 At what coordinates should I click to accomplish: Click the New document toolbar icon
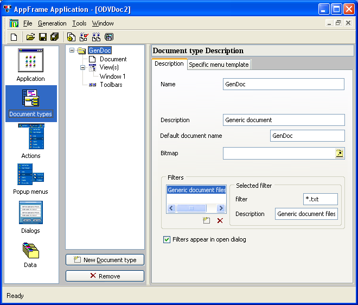(14, 37)
